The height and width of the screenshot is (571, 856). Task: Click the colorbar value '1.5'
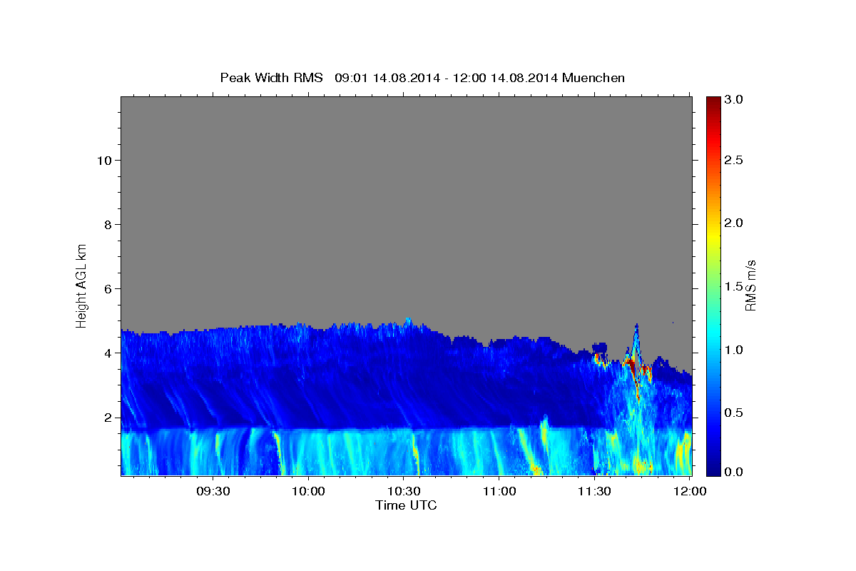[734, 286]
